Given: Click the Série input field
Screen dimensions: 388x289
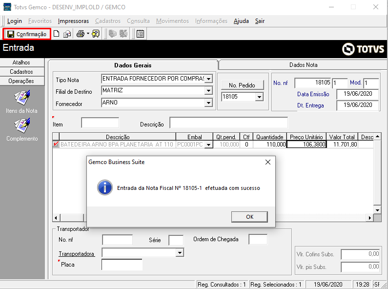Looking at the screenshot, I should pyautogui.click(x=176, y=240).
